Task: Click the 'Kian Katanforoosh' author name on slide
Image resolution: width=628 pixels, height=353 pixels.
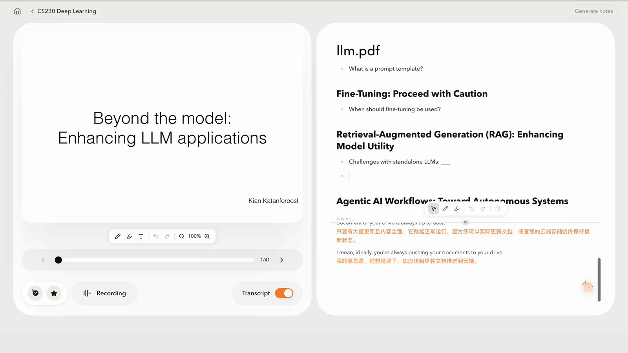Action: [x=273, y=200]
